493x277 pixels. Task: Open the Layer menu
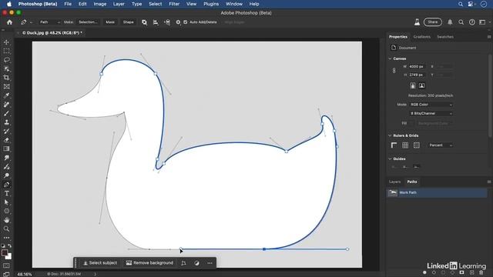119,4
